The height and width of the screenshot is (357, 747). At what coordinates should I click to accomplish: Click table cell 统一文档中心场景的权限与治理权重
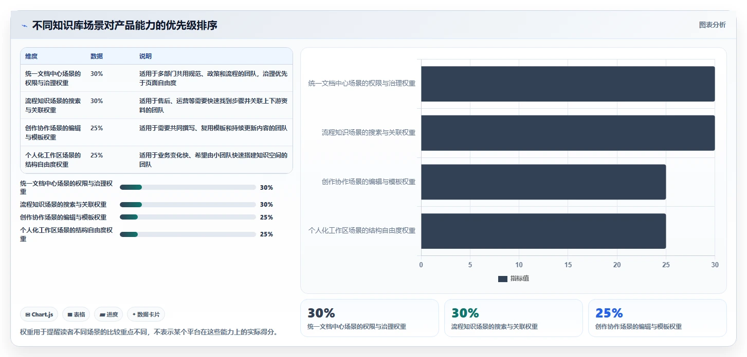pyautogui.click(x=53, y=78)
